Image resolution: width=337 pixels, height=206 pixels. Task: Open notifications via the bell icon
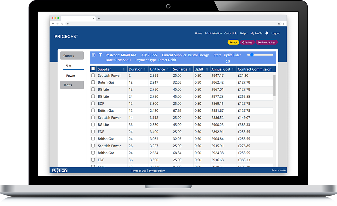tap(267, 33)
